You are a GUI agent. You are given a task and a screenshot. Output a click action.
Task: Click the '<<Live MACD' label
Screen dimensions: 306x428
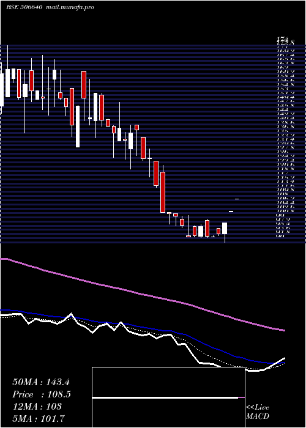tap(258, 411)
